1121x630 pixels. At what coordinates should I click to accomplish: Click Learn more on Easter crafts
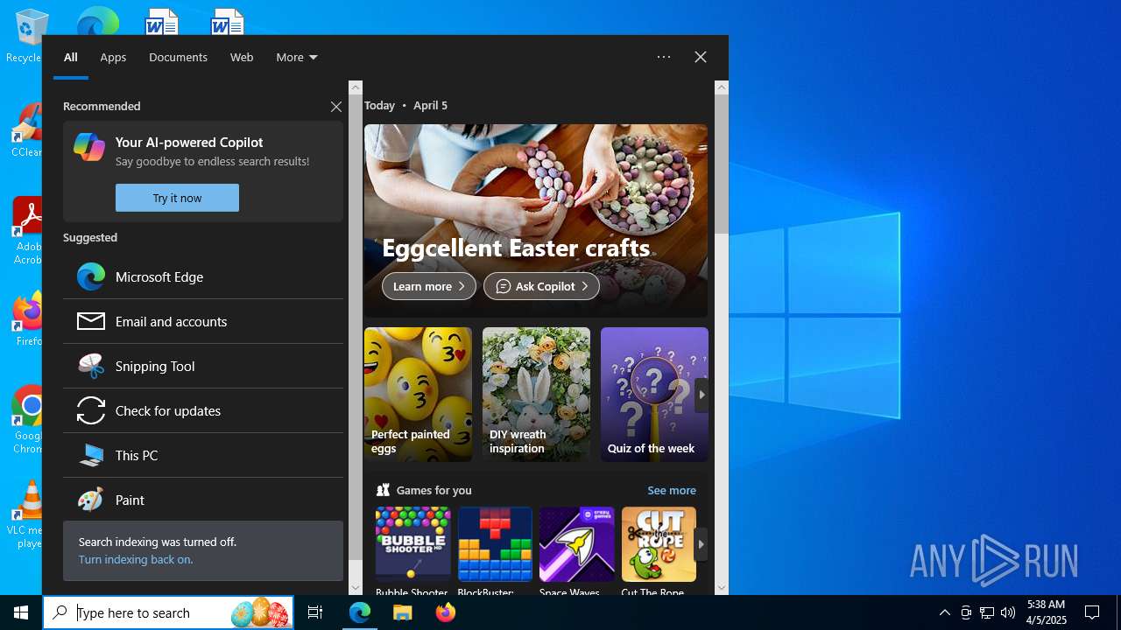[x=429, y=286]
